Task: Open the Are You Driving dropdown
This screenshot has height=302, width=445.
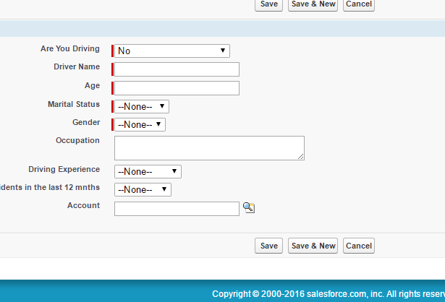Action: 172,51
